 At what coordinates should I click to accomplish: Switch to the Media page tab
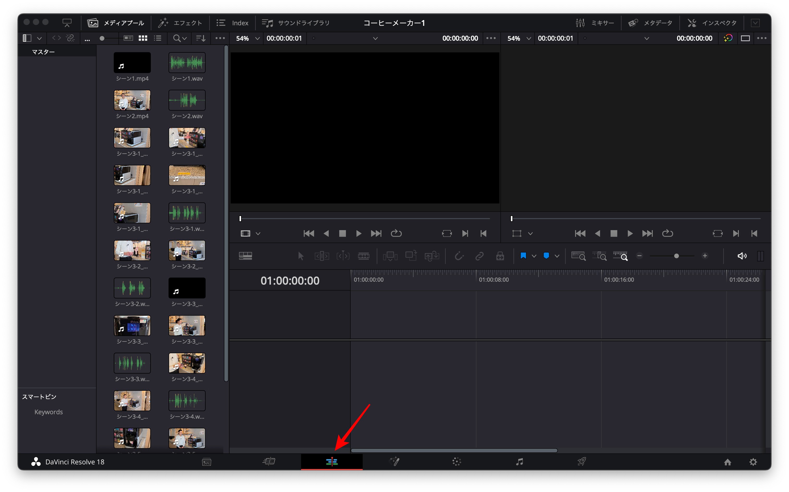point(207,462)
